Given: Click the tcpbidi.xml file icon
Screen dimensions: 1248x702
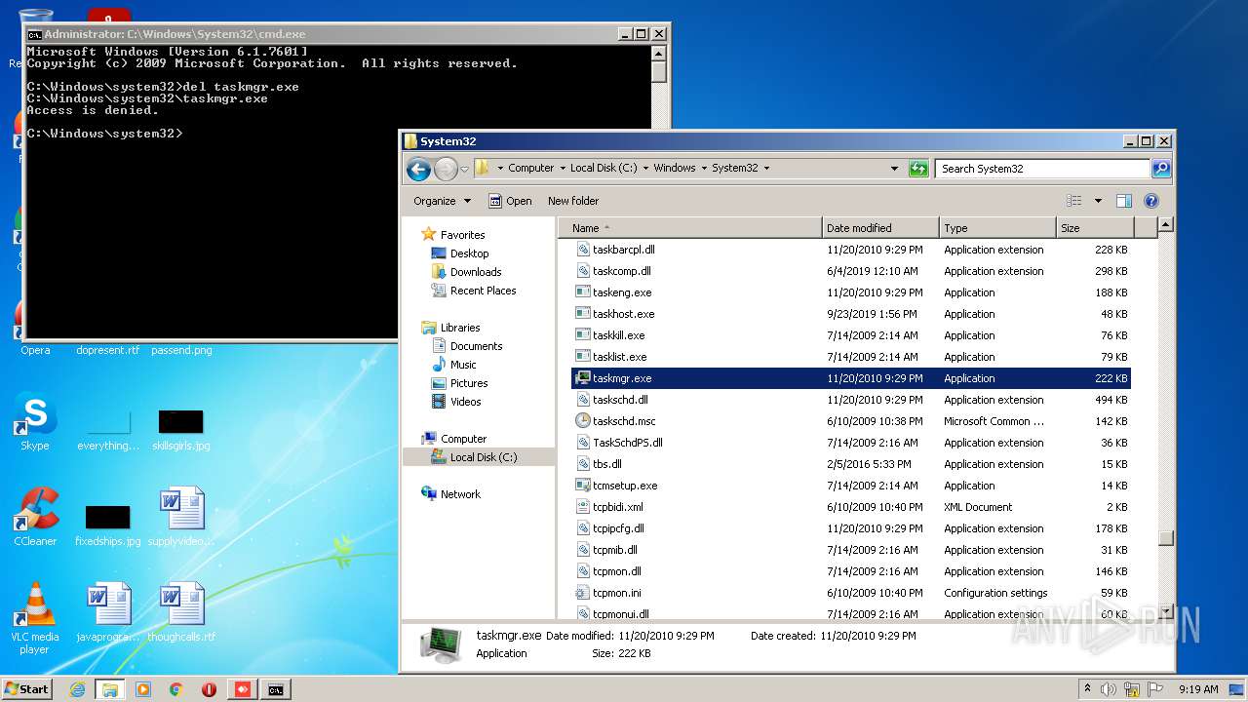Looking at the screenshot, I should (583, 507).
